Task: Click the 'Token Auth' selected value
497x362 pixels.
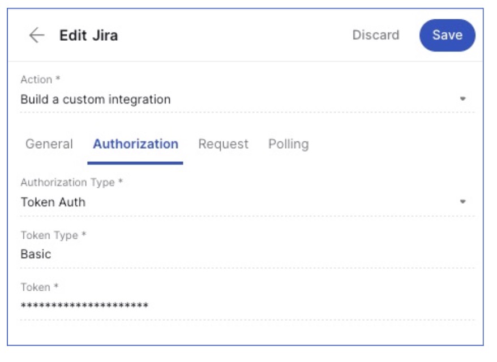Action: [53, 202]
